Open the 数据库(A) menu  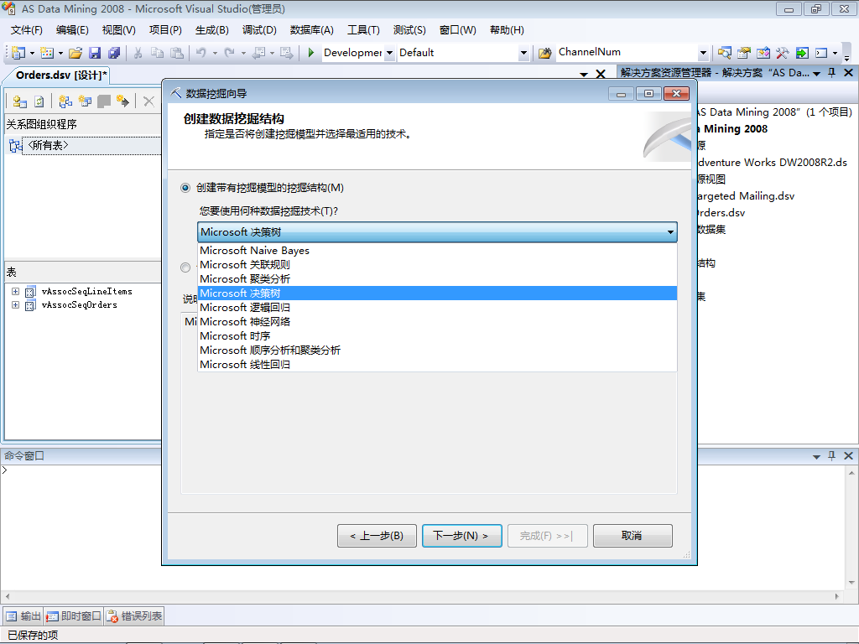pyautogui.click(x=312, y=30)
